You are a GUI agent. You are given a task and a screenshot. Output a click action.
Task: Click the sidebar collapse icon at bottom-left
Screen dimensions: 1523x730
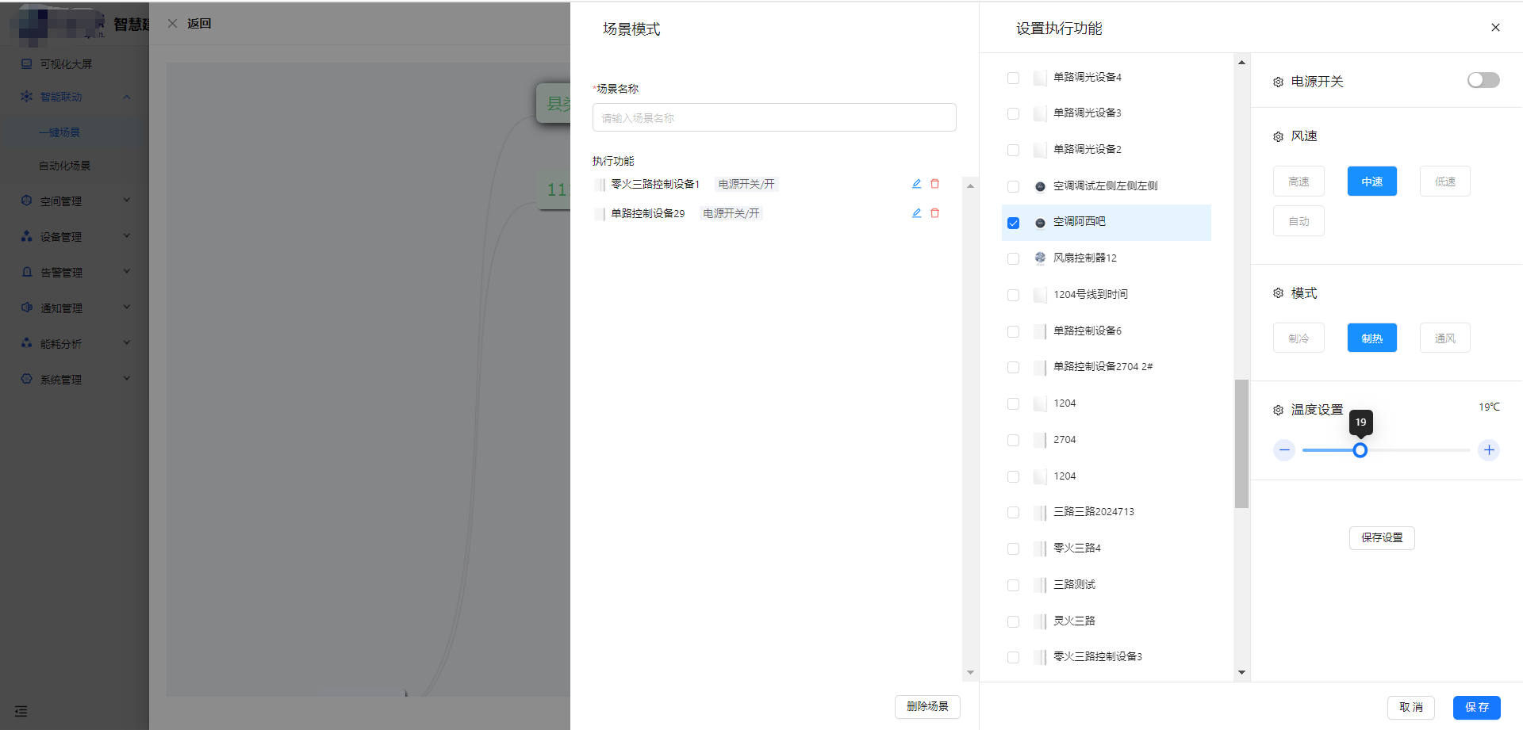pyautogui.click(x=21, y=711)
